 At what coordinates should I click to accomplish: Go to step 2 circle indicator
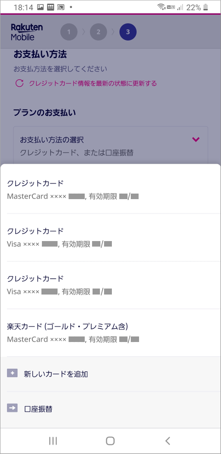click(x=99, y=32)
